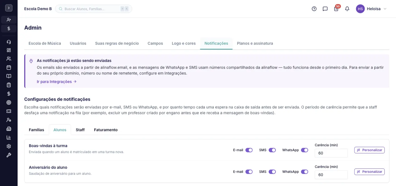396x186 pixels.
Task: Toggle E-mail for Boas-vindas à turma
Action: [249, 150]
